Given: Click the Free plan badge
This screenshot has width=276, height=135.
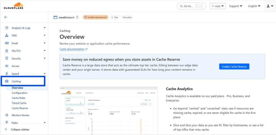Looking at the screenshot, I should [x=127, y=17].
